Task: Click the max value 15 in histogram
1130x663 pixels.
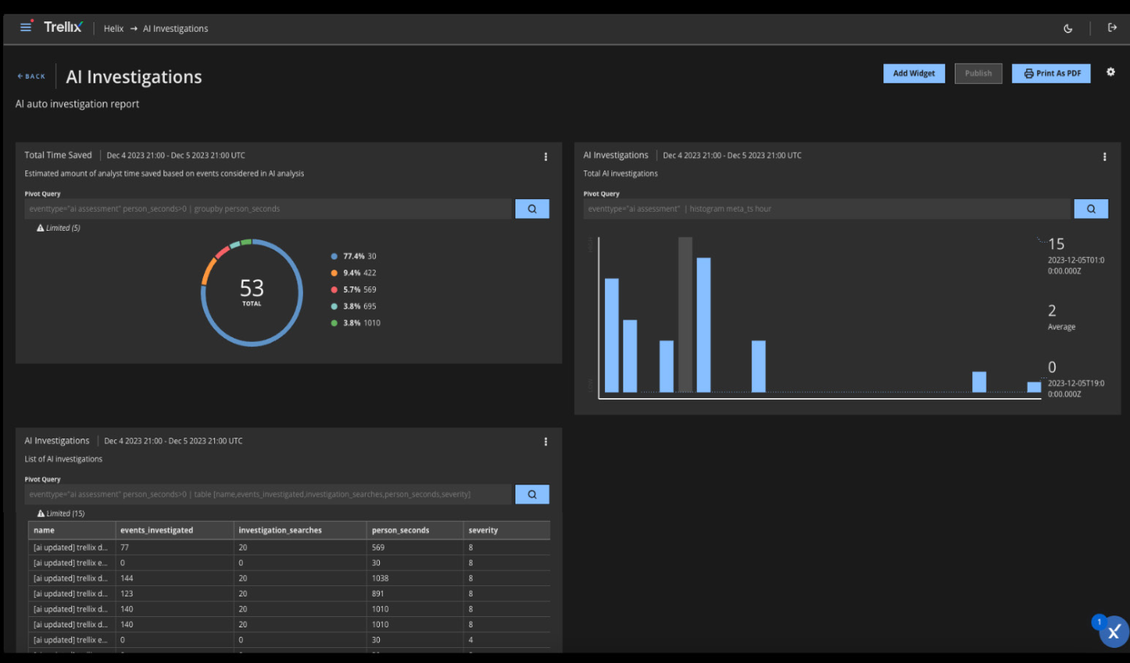Action: click(x=1056, y=244)
